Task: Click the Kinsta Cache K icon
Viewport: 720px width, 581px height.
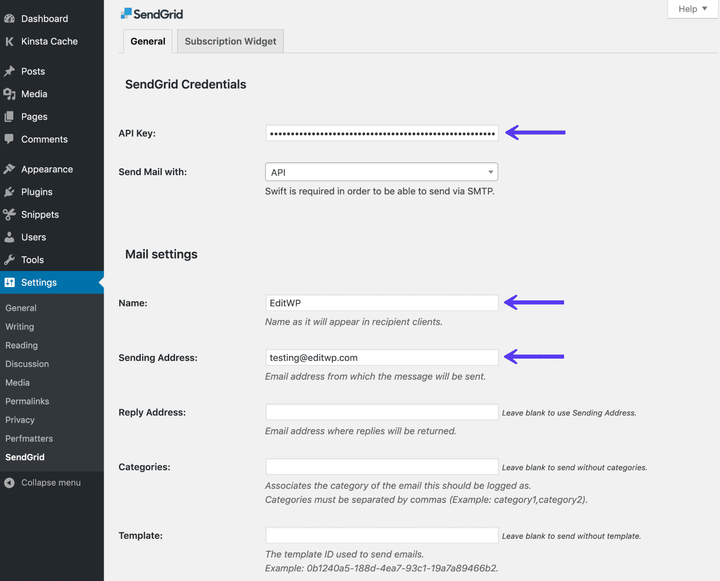Action: 9,41
